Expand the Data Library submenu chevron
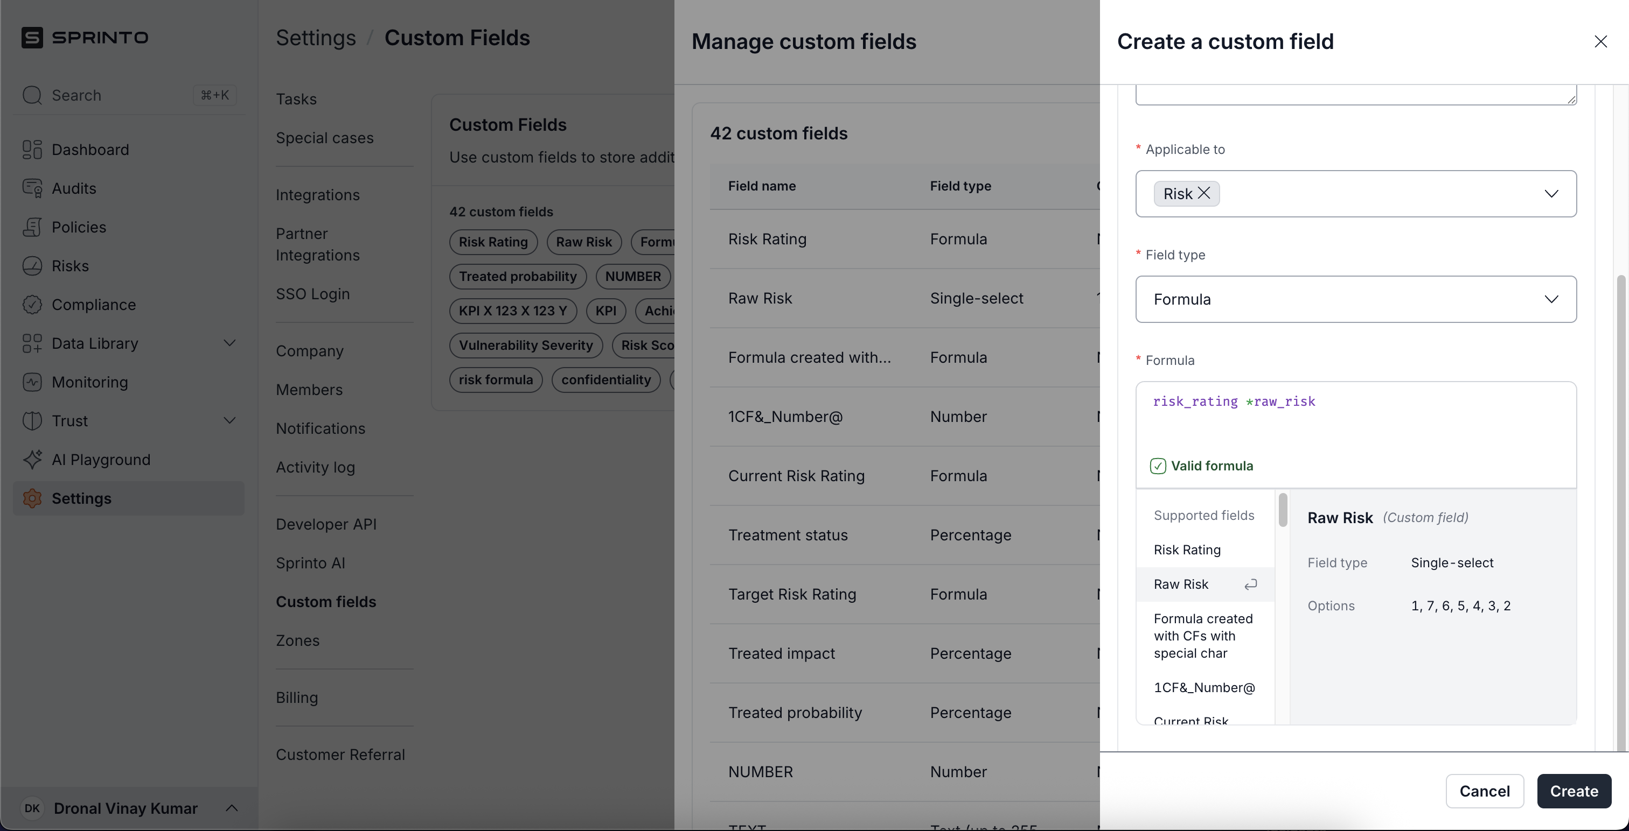This screenshot has width=1629, height=831. coord(230,343)
